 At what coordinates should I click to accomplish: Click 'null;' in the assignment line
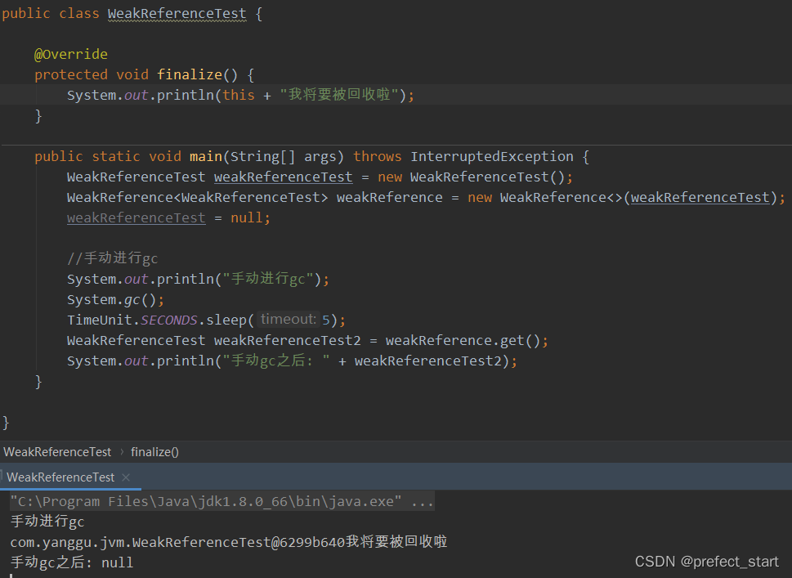click(x=251, y=217)
